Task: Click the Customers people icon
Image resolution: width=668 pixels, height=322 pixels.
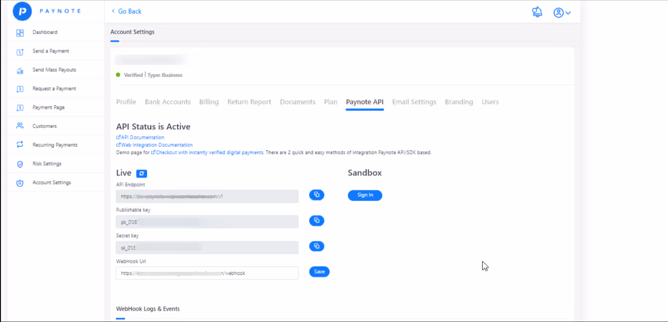Action: pyautogui.click(x=20, y=126)
